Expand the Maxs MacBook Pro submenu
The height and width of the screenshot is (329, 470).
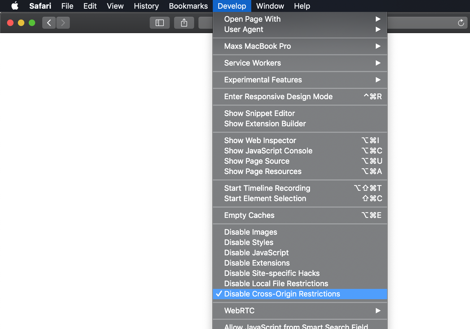click(x=300, y=46)
